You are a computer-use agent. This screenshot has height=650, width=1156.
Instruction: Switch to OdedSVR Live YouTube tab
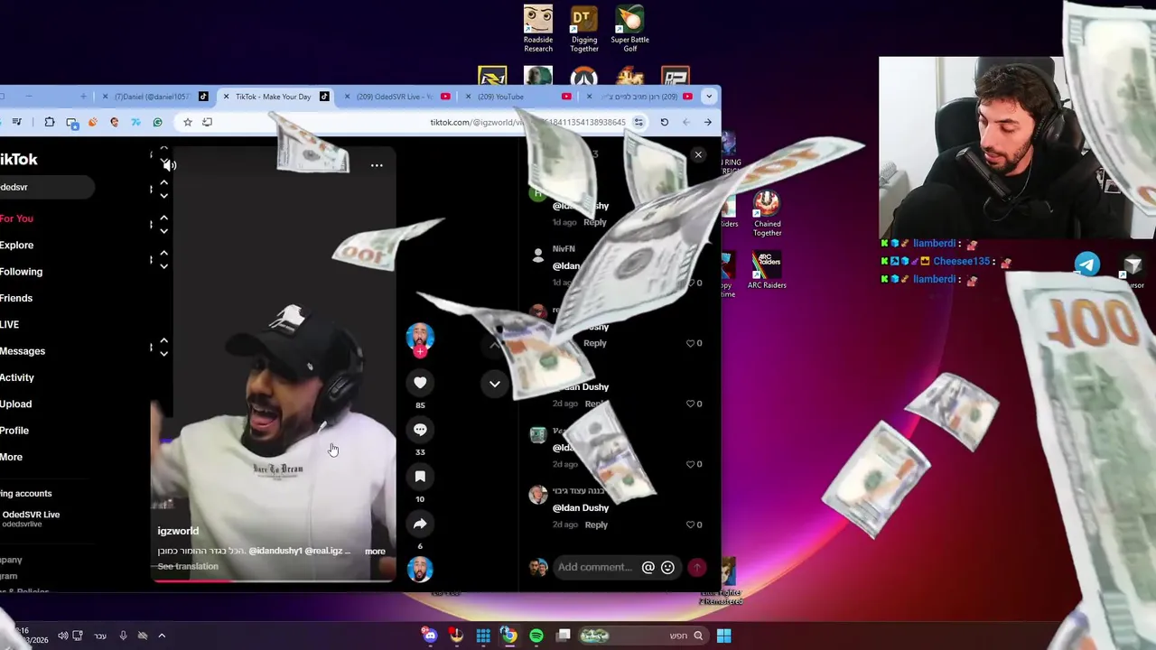pos(395,97)
